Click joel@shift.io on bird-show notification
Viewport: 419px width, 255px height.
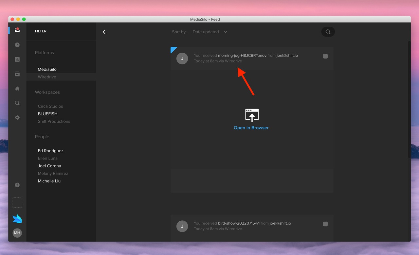[280, 223]
